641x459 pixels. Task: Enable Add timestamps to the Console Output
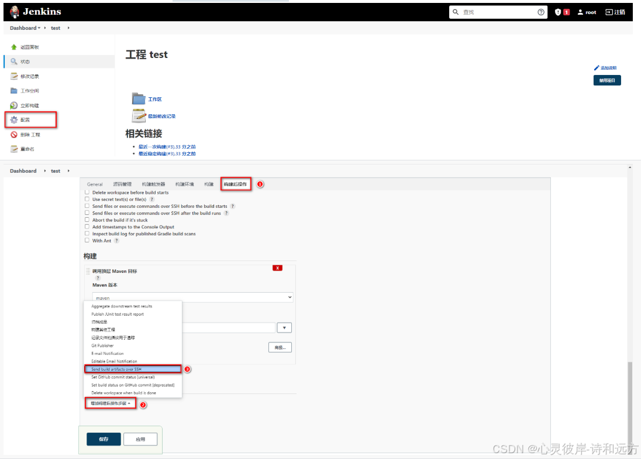tap(87, 227)
